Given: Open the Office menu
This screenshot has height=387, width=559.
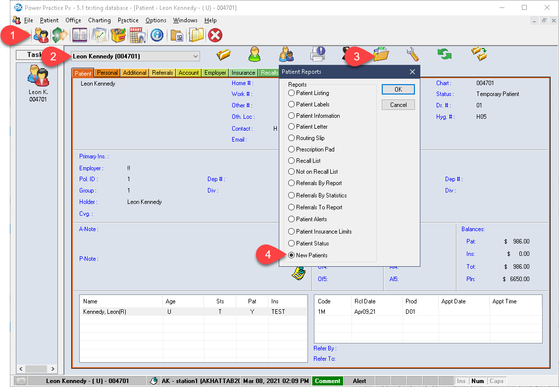Looking at the screenshot, I should point(73,20).
